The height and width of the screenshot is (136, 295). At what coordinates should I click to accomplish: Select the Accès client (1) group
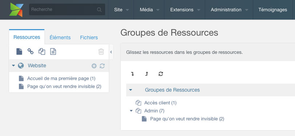point(160,103)
